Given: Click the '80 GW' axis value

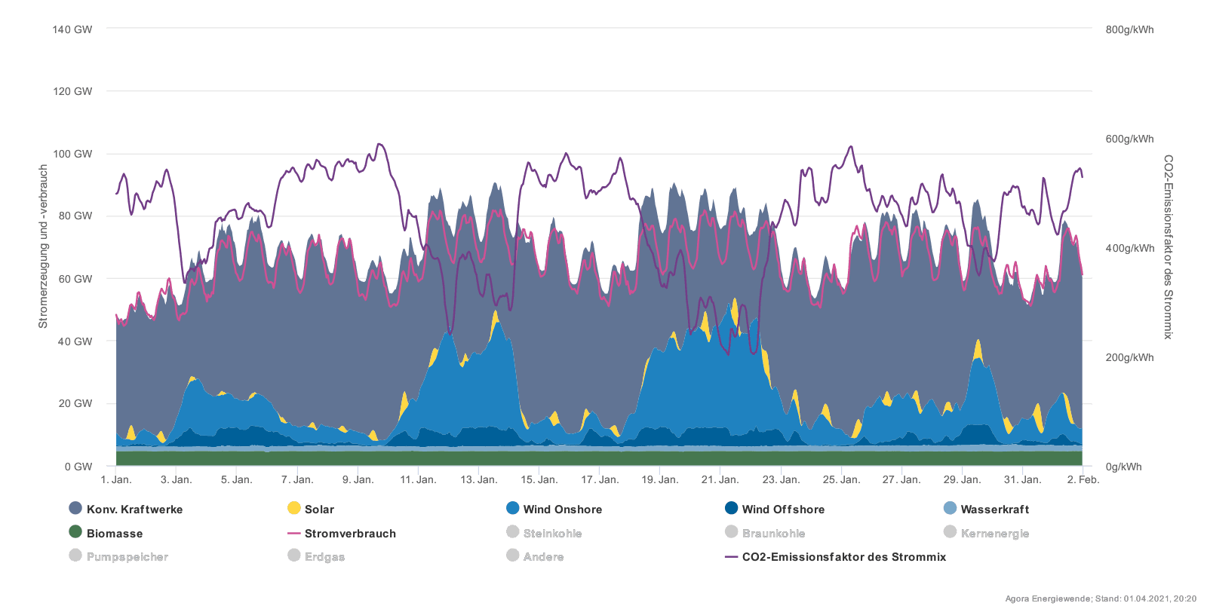Looking at the screenshot, I should click(x=75, y=216).
